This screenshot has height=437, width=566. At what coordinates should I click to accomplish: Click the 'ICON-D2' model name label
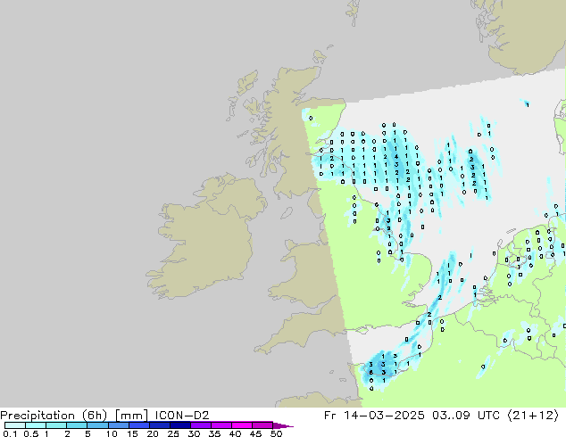point(182,416)
